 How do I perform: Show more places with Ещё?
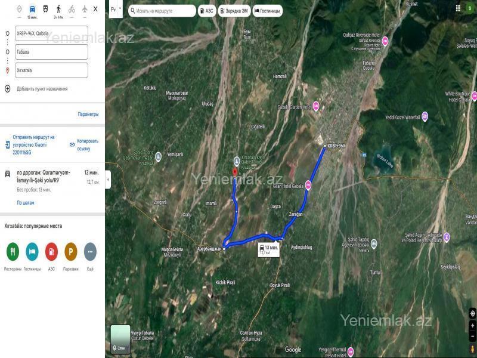click(x=90, y=252)
